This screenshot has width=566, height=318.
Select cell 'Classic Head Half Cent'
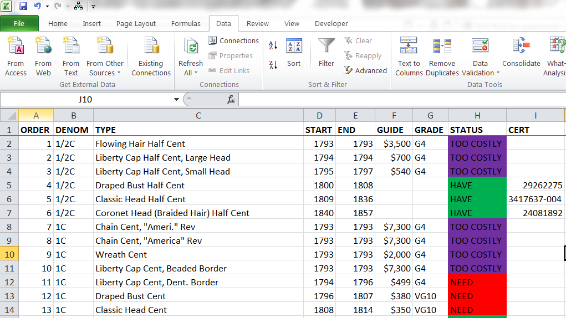click(x=198, y=199)
